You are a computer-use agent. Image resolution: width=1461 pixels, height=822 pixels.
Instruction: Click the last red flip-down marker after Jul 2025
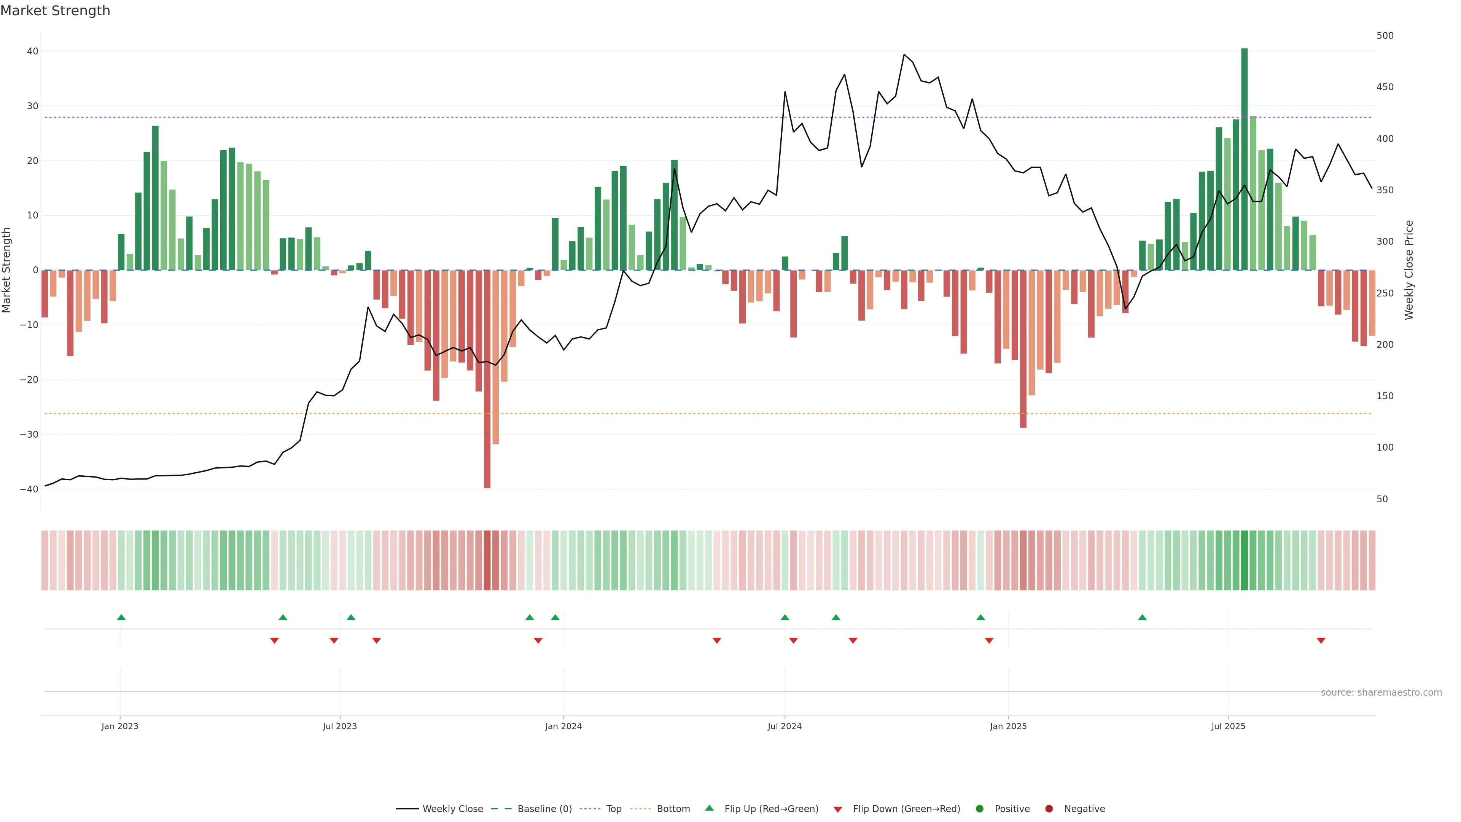coord(1321,640)
